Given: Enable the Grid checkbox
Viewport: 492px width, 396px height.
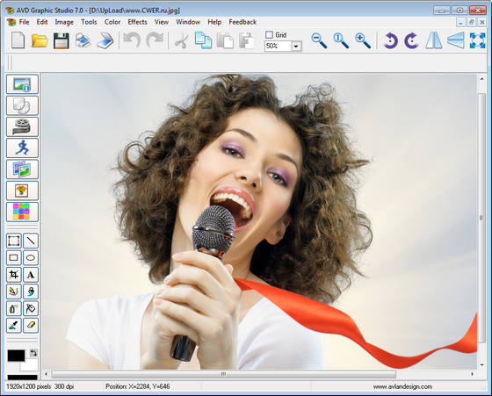Looking at the screenshot, I should (269, 35).
